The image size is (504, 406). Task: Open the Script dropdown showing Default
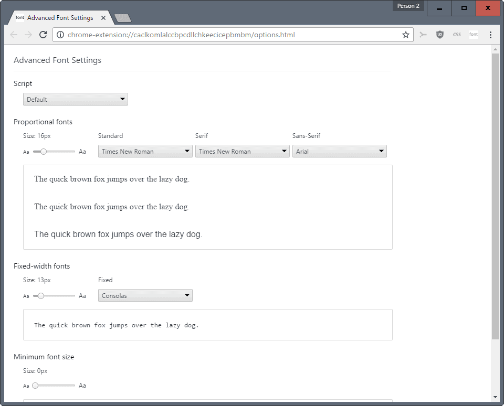coord(75,99)
